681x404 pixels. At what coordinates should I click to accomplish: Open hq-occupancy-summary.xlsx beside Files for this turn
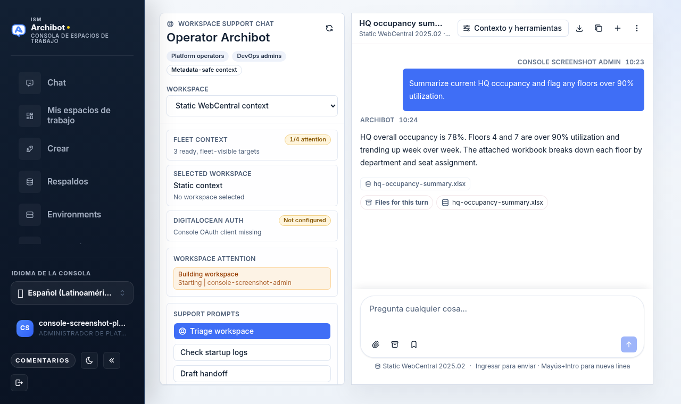(x=492, y=203)
